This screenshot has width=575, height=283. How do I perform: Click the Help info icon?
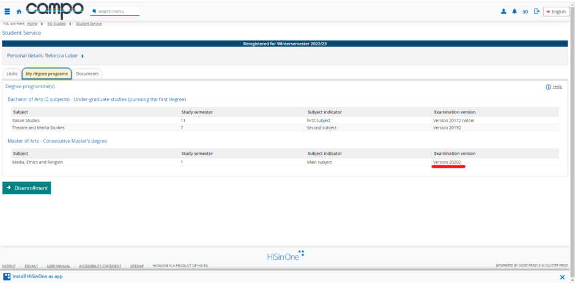pos(549,87)
